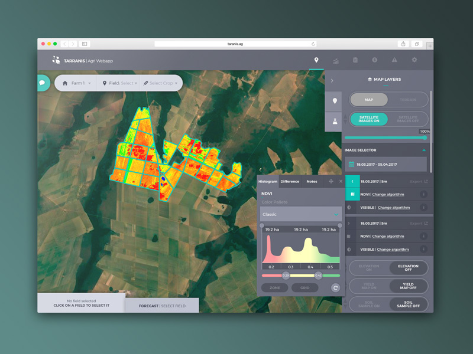Expand the Select Crop dropdown

click(161, 83)
